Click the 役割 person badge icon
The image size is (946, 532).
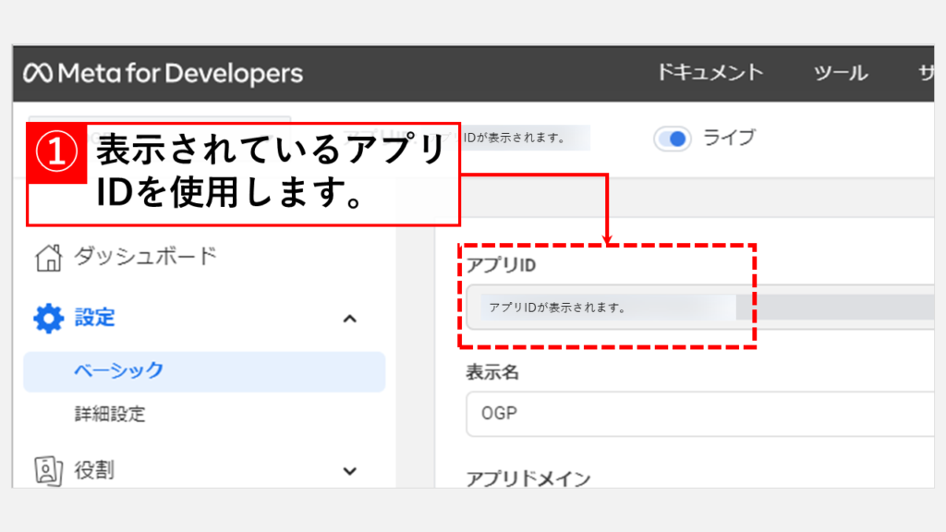[48, 470]
